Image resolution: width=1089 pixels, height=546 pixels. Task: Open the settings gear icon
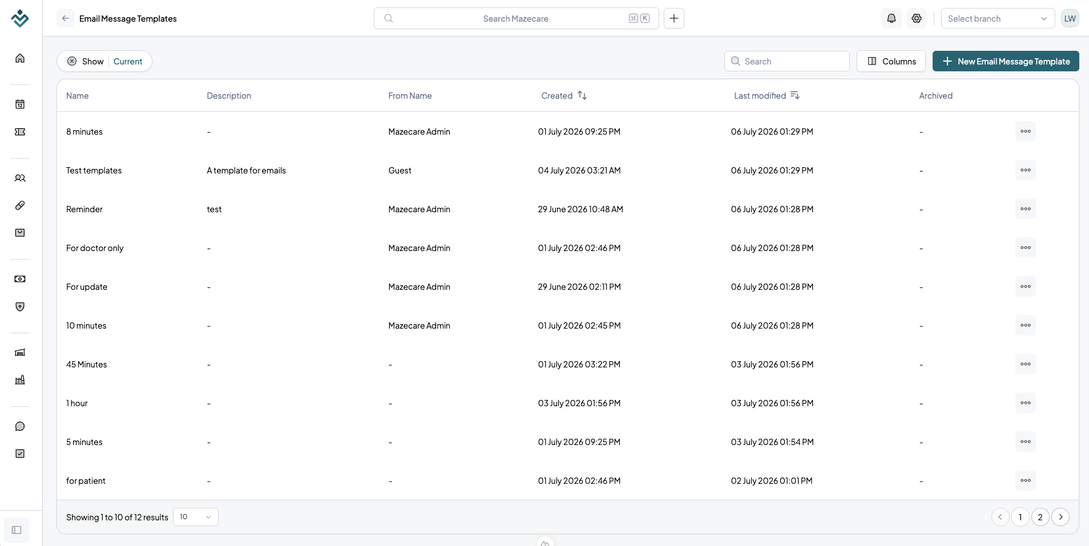(x=917, y=18)
